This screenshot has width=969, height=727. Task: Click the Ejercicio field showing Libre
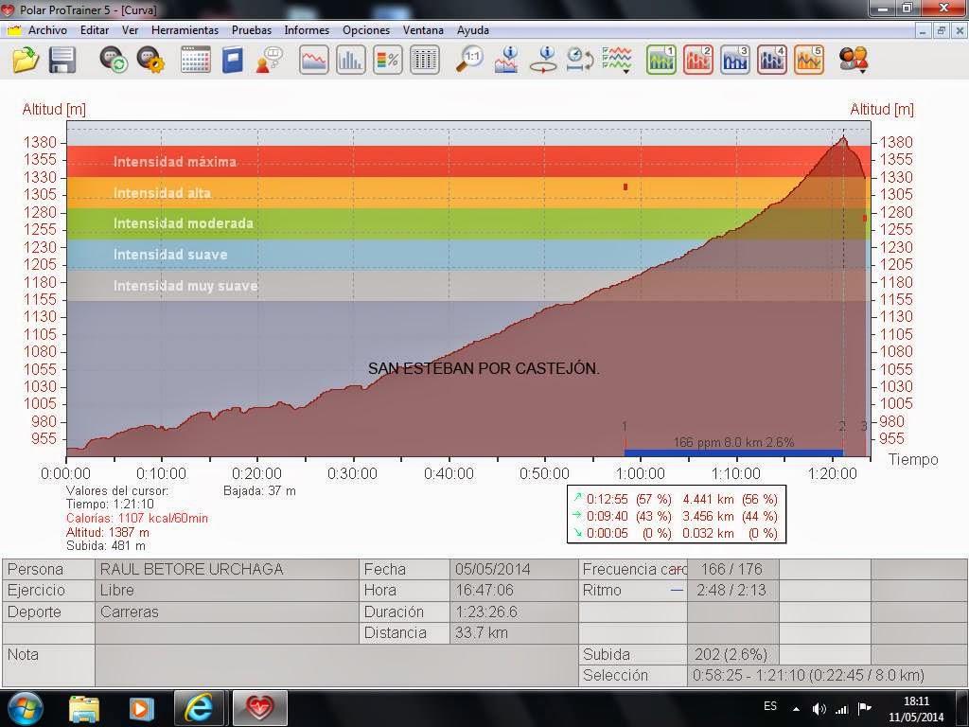(x=227, y=591)
